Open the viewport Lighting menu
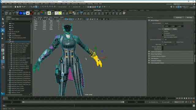Screen dimensions: 196x110 [46, 17]
